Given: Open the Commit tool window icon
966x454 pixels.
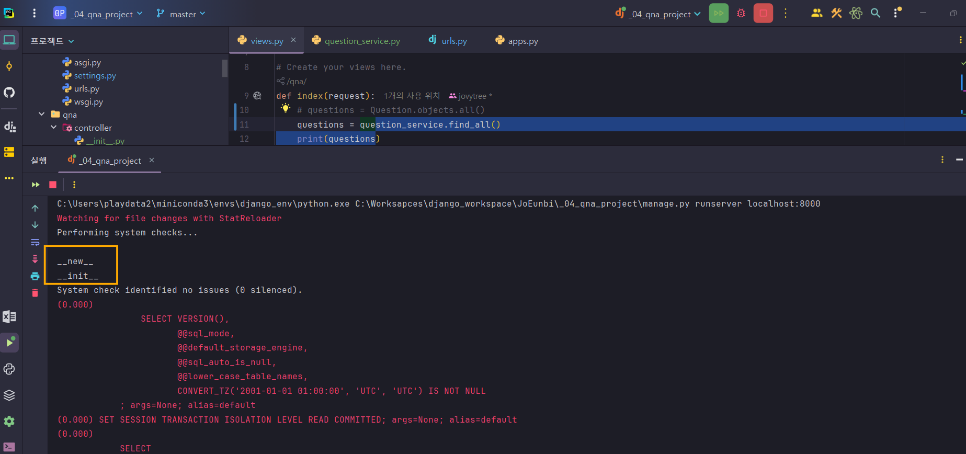Looking at the screenshot, I should 9,66.
